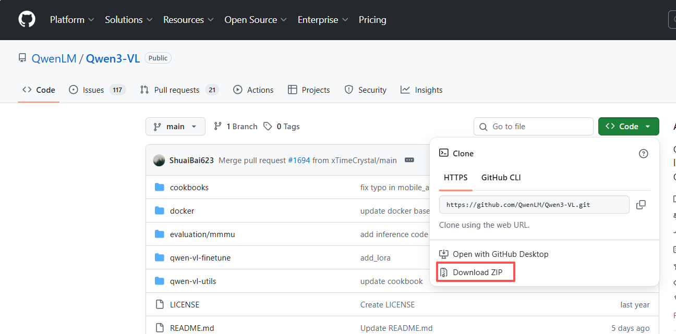The height and width of the screenshot is (334, 676).
Task: Click the search magnifier in Go to file
Action: (x=484, y=127)
